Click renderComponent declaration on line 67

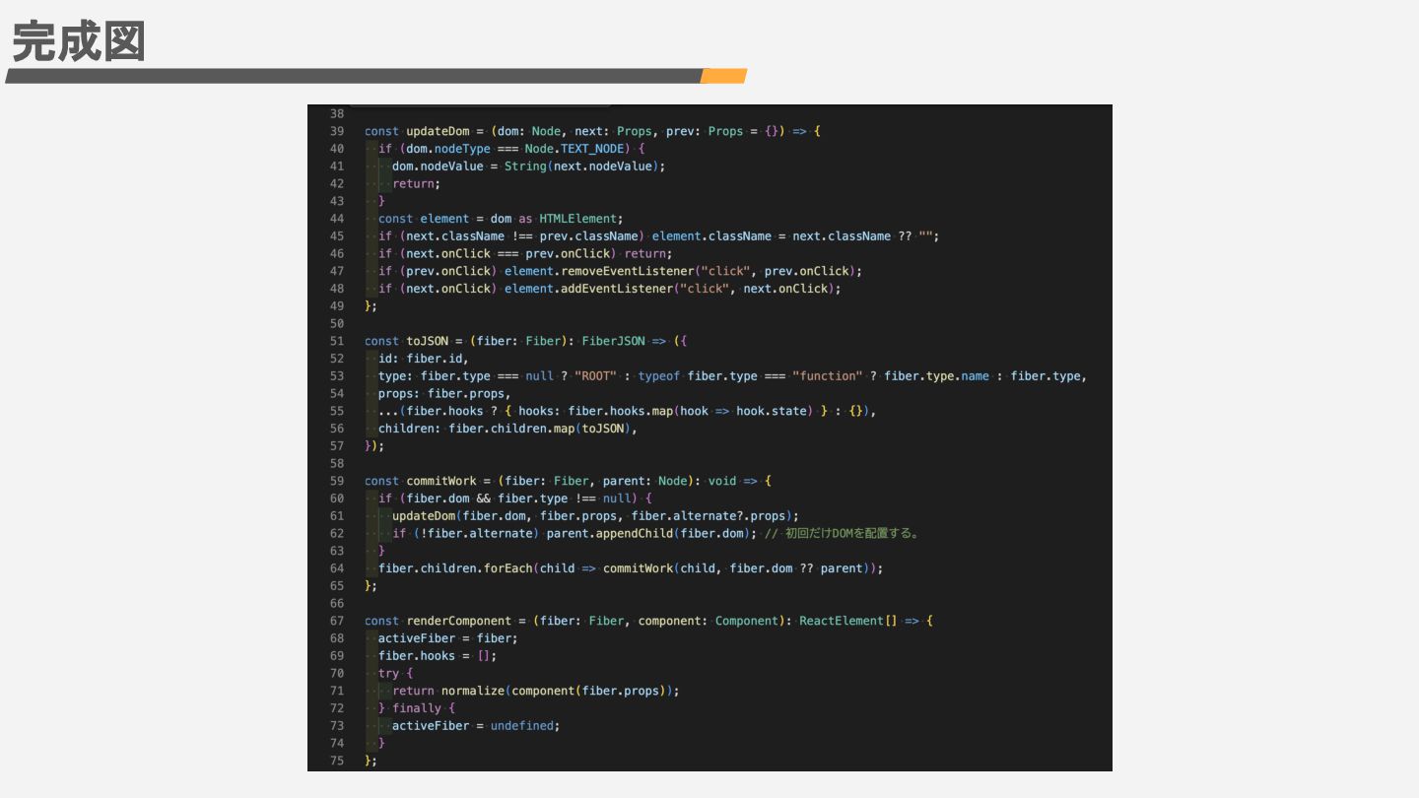click(458, 621)
